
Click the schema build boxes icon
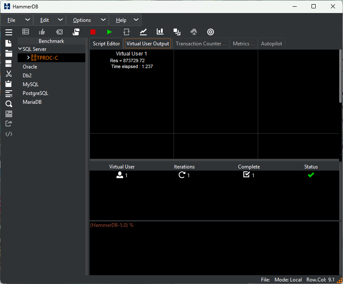pos(26,32)
